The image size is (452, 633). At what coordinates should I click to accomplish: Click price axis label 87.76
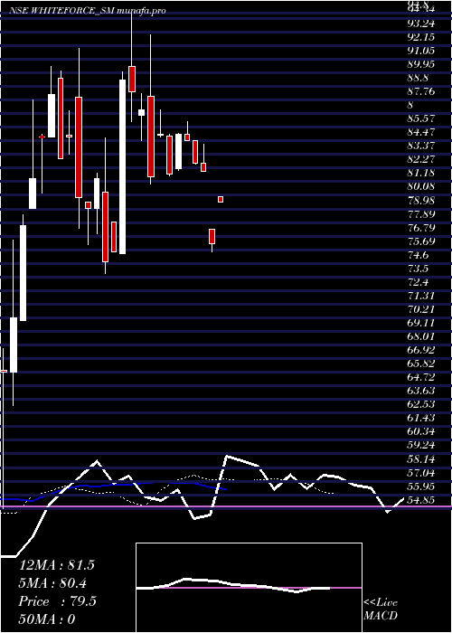tap(420, 91)
